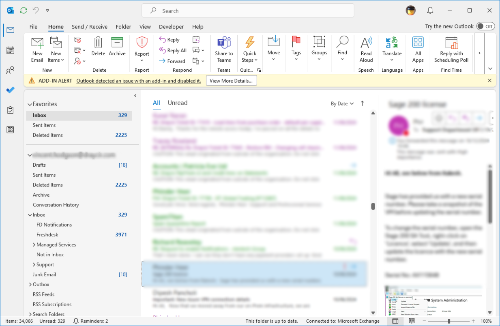
Task: Expand the Support folder
Action: point(34,265)
